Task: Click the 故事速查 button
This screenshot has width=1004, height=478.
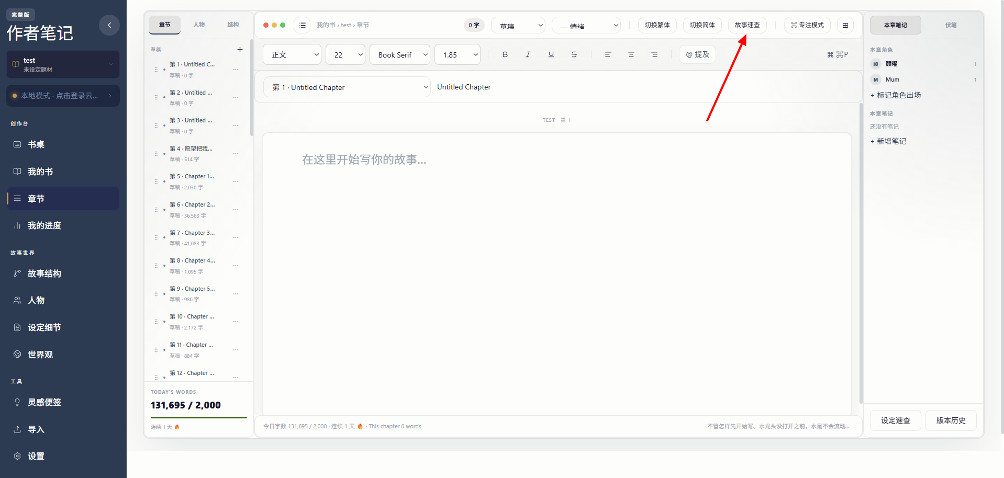Action: tap(748, 25)
